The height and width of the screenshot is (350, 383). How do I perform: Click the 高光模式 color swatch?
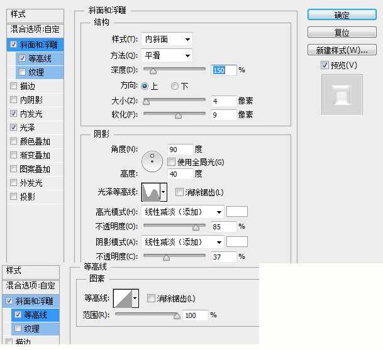[237, 212]
